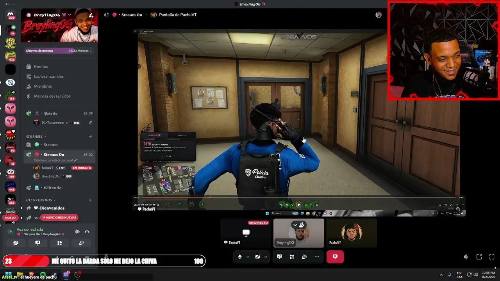Open the server with 422 unread badge

[x=11, y=56]
